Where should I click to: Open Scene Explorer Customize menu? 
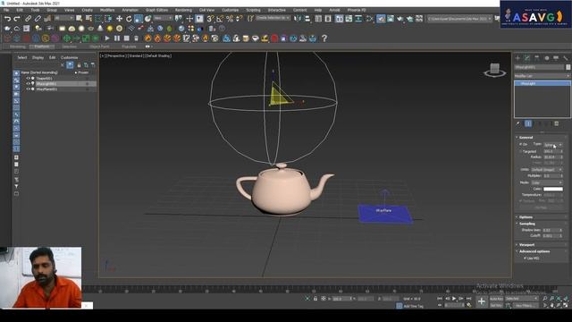coord(70,57)
